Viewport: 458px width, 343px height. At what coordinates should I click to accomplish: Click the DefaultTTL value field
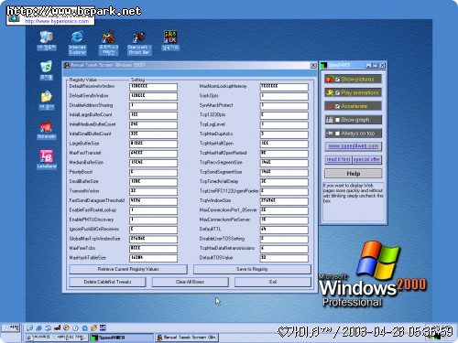(284, 230)
